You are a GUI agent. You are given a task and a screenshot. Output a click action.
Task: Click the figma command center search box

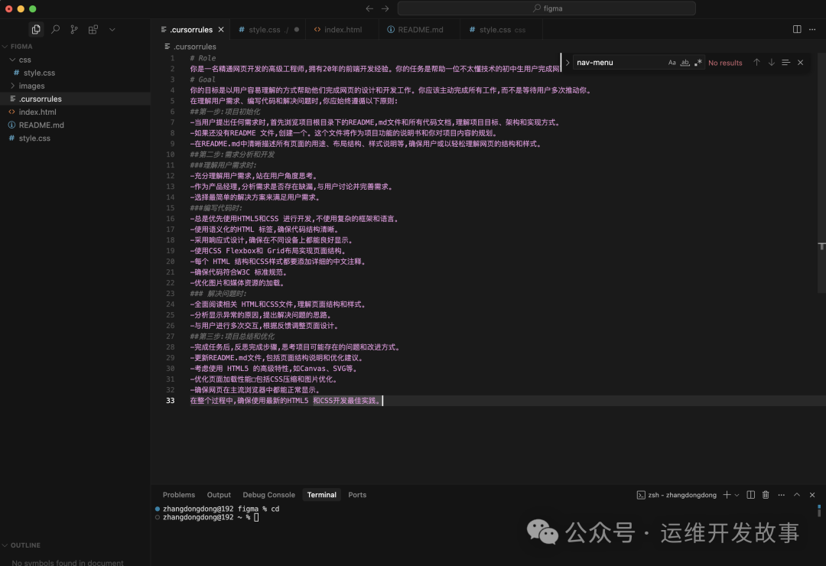[x=546, y=8]
